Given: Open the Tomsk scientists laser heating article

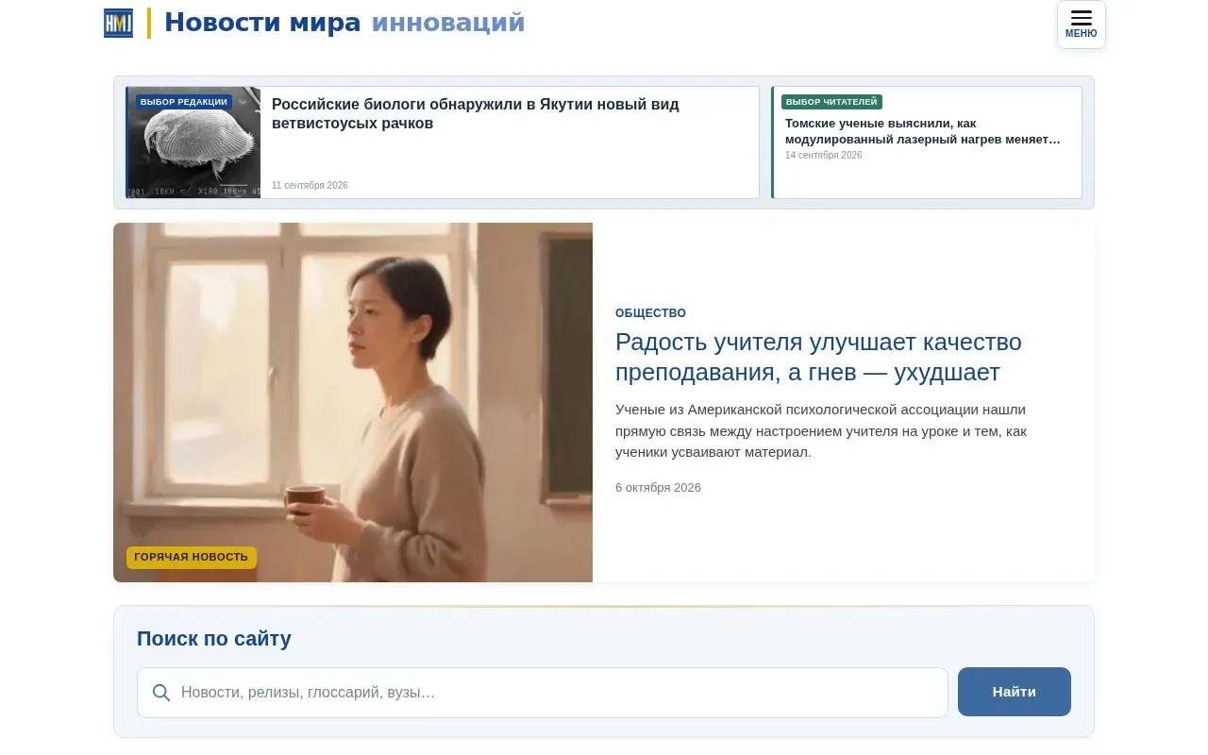Looking at the screenshot, I should (x=923, y=131).
